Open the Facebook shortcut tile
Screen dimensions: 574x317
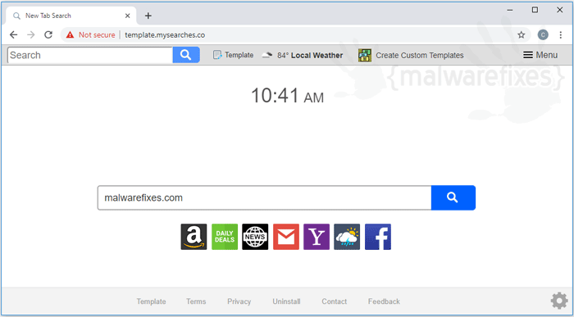coord(378,237)
